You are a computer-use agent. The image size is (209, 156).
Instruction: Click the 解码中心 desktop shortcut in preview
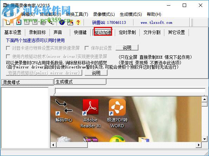[64, 111]
